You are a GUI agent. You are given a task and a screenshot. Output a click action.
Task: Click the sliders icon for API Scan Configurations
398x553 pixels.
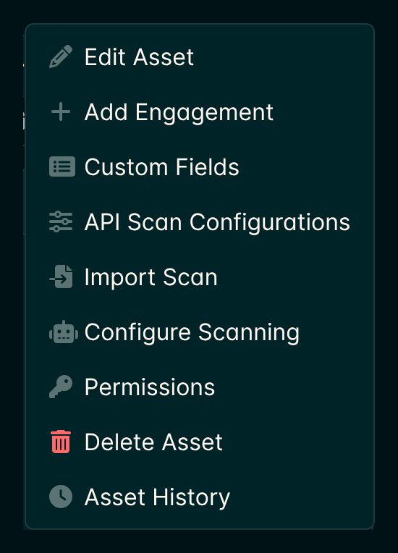(x=61, y=221)
